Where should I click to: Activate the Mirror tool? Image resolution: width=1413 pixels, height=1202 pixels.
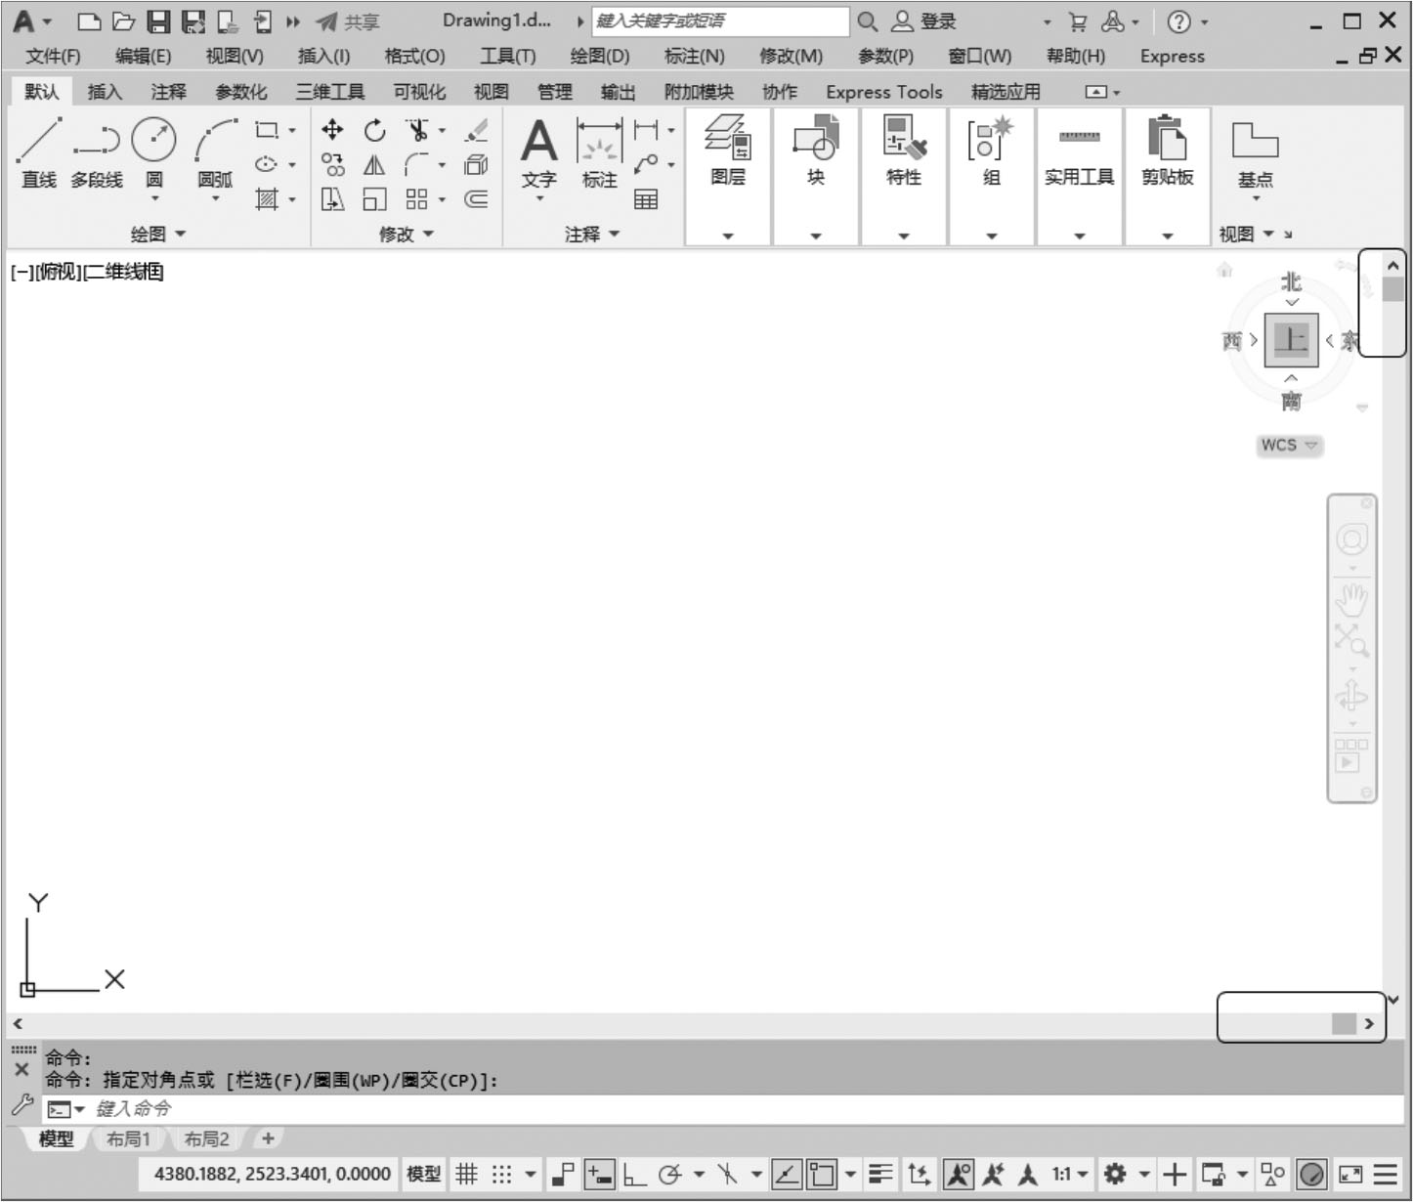(375, 164)
